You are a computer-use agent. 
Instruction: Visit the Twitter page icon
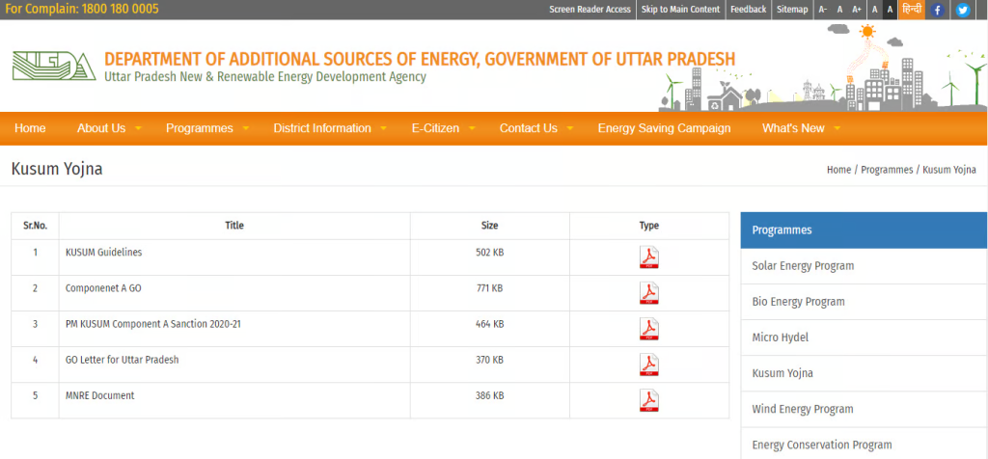click(962, 10)
